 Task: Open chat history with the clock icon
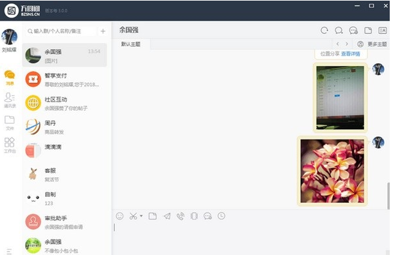tap(221, 216)
